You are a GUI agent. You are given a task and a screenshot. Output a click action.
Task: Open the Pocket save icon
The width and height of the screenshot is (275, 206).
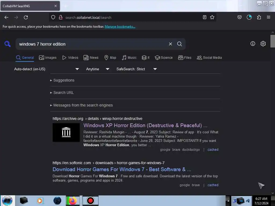(x=240, y=17)
